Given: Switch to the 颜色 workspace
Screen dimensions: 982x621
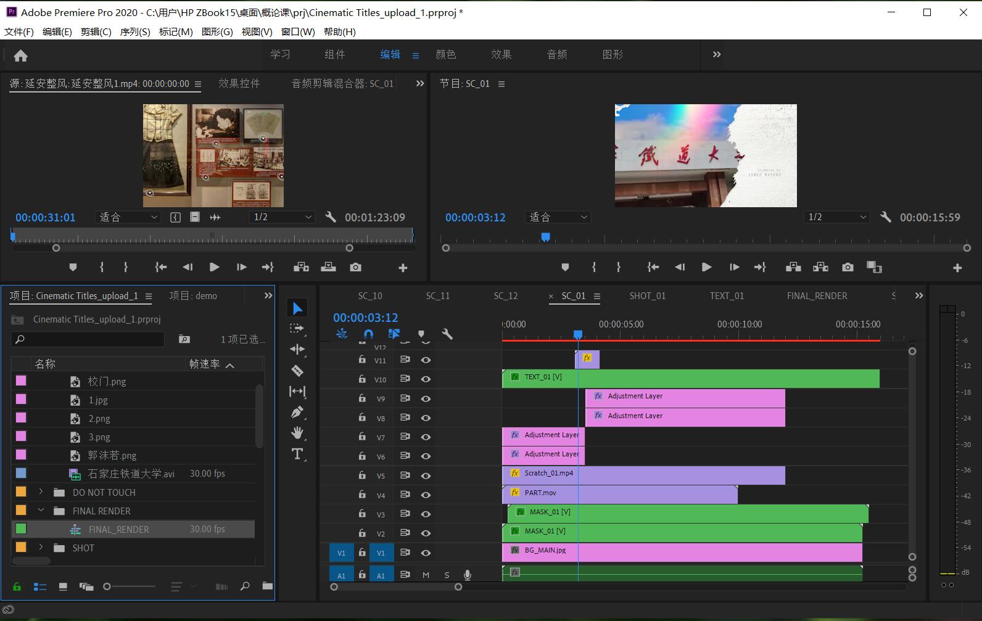Looking at the screenshot, I should [x=445, y=54].
